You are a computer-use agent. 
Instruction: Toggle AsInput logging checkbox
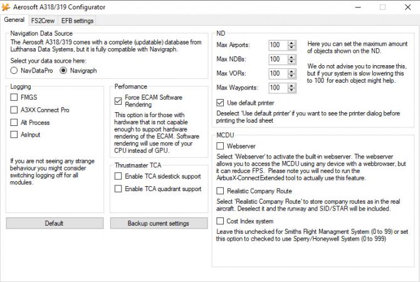[x=14, y=135]
